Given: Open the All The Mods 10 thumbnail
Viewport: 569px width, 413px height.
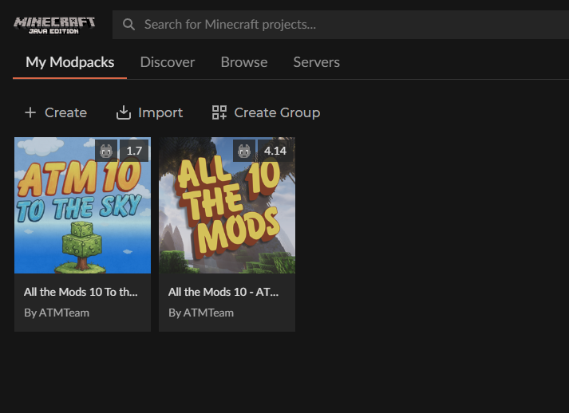Looking at the screenshot, I should click(x=227, y=205).
